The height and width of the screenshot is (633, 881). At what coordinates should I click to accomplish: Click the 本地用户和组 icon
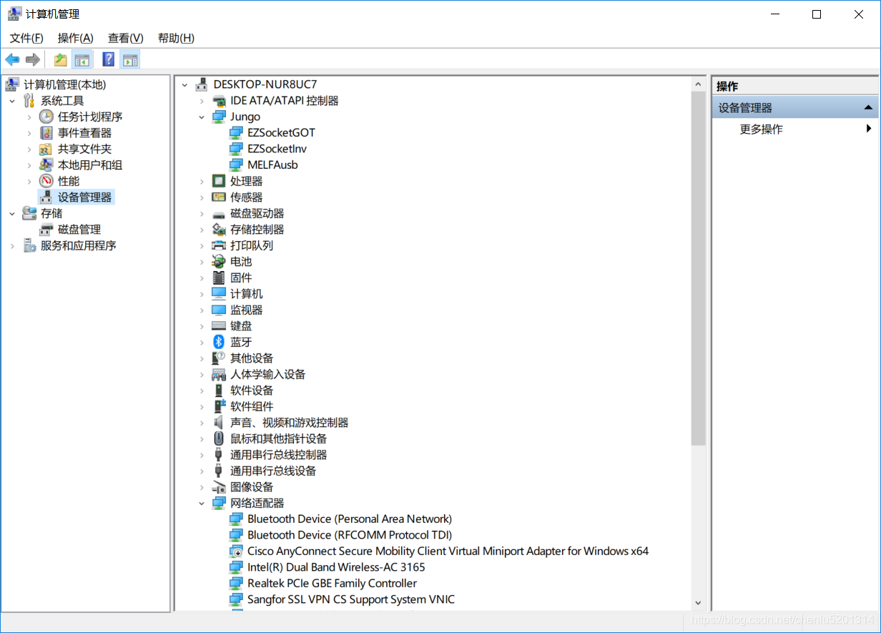(46, 165)
